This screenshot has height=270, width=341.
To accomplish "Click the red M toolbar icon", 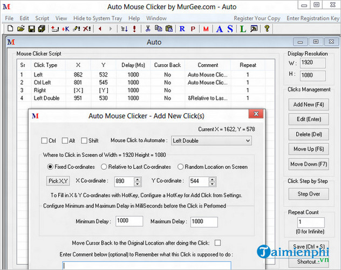I will [206, 29].
